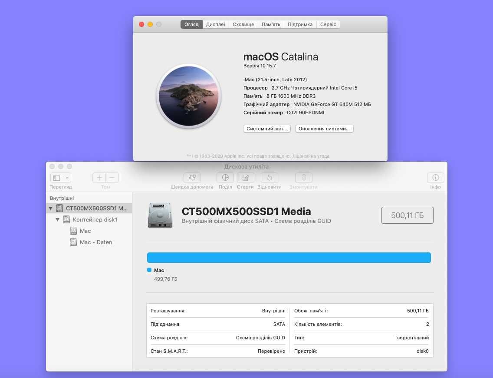The width and height of the screenshot is (493, 378).
Task: Click container icon beside Контейнер disk1
Action: point(66,219)
